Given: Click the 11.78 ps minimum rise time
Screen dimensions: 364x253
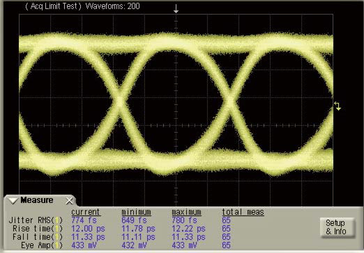Looking at the screenshot, I should point(138,229).
